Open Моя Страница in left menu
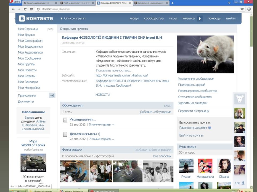The width and height of the screenshot is (257, 192). coord(28,29)
